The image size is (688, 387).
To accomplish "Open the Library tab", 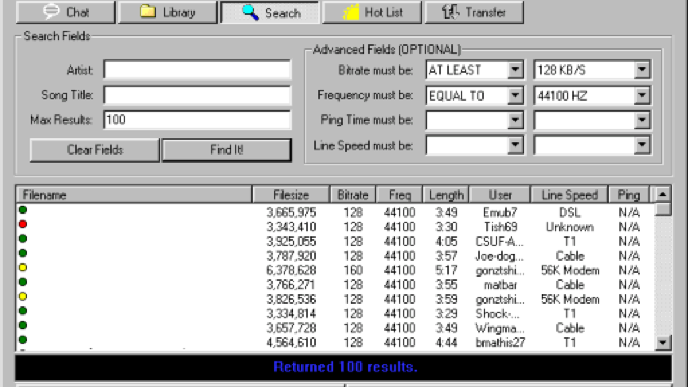I will tap(168, 12).
